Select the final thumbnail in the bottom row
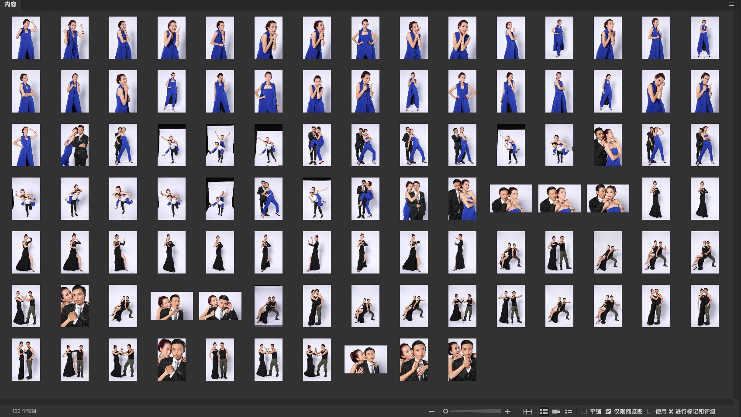 (462, 360)
